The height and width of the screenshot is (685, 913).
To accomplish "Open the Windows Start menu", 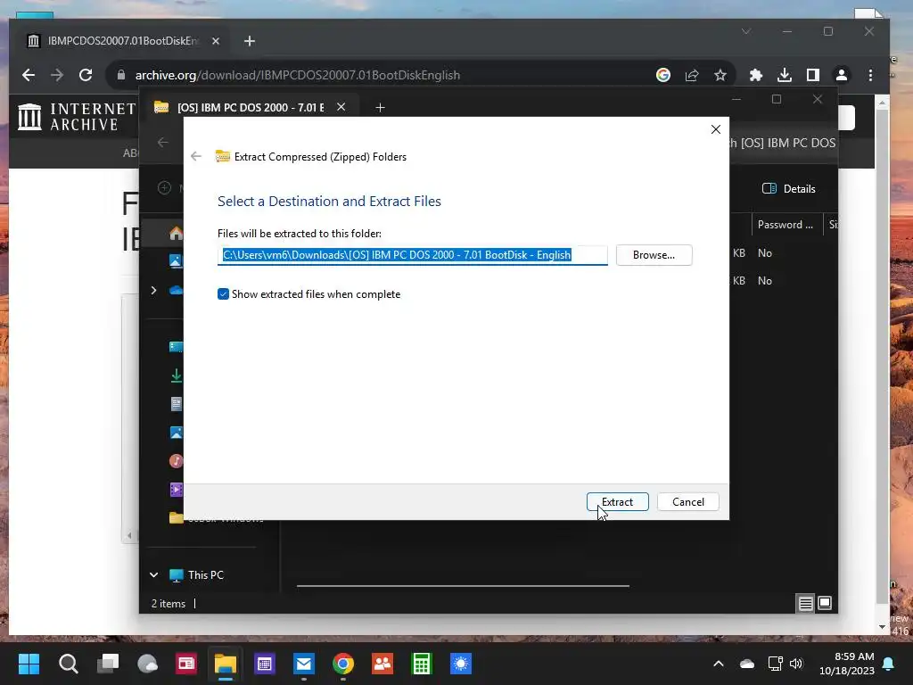I will [x=29, y=664].
